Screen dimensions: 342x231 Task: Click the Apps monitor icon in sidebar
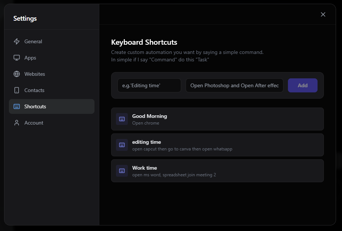point(17,58)
